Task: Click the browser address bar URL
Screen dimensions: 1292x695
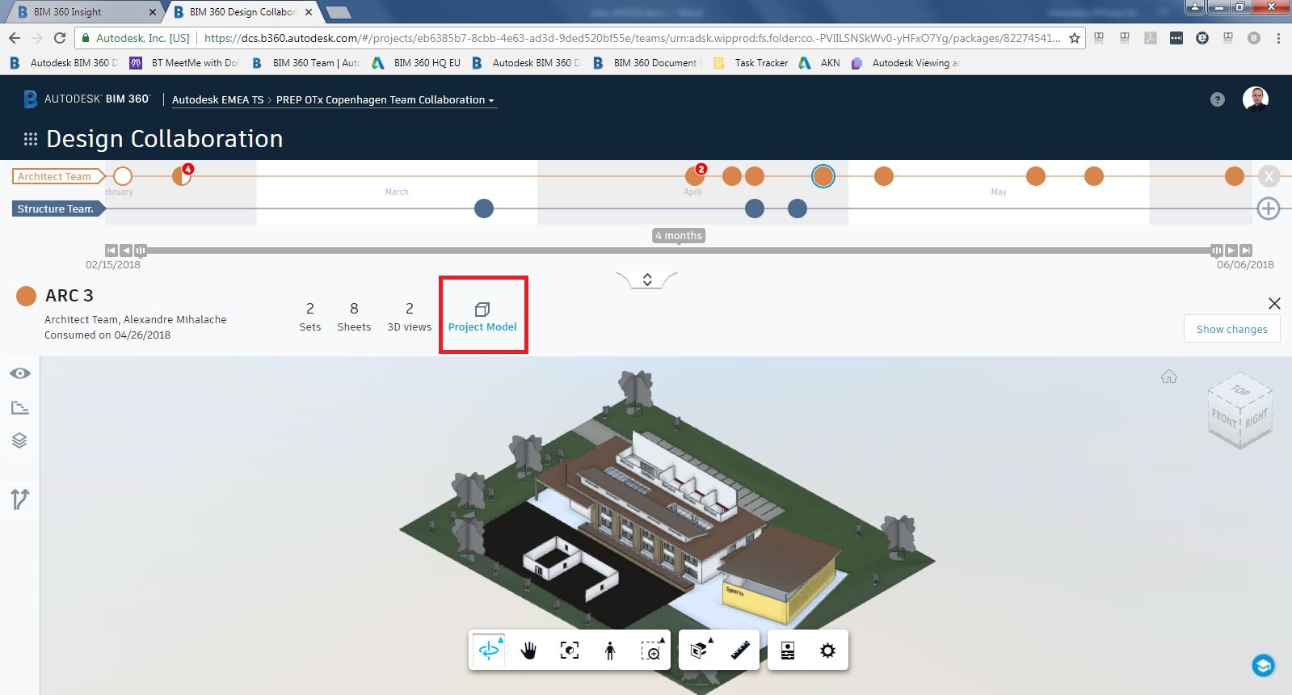Action: tap(632, 38)
